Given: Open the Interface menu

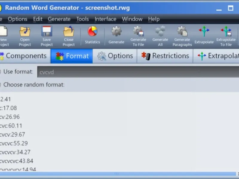Looking at the screenshot, I should pos(105,19).
